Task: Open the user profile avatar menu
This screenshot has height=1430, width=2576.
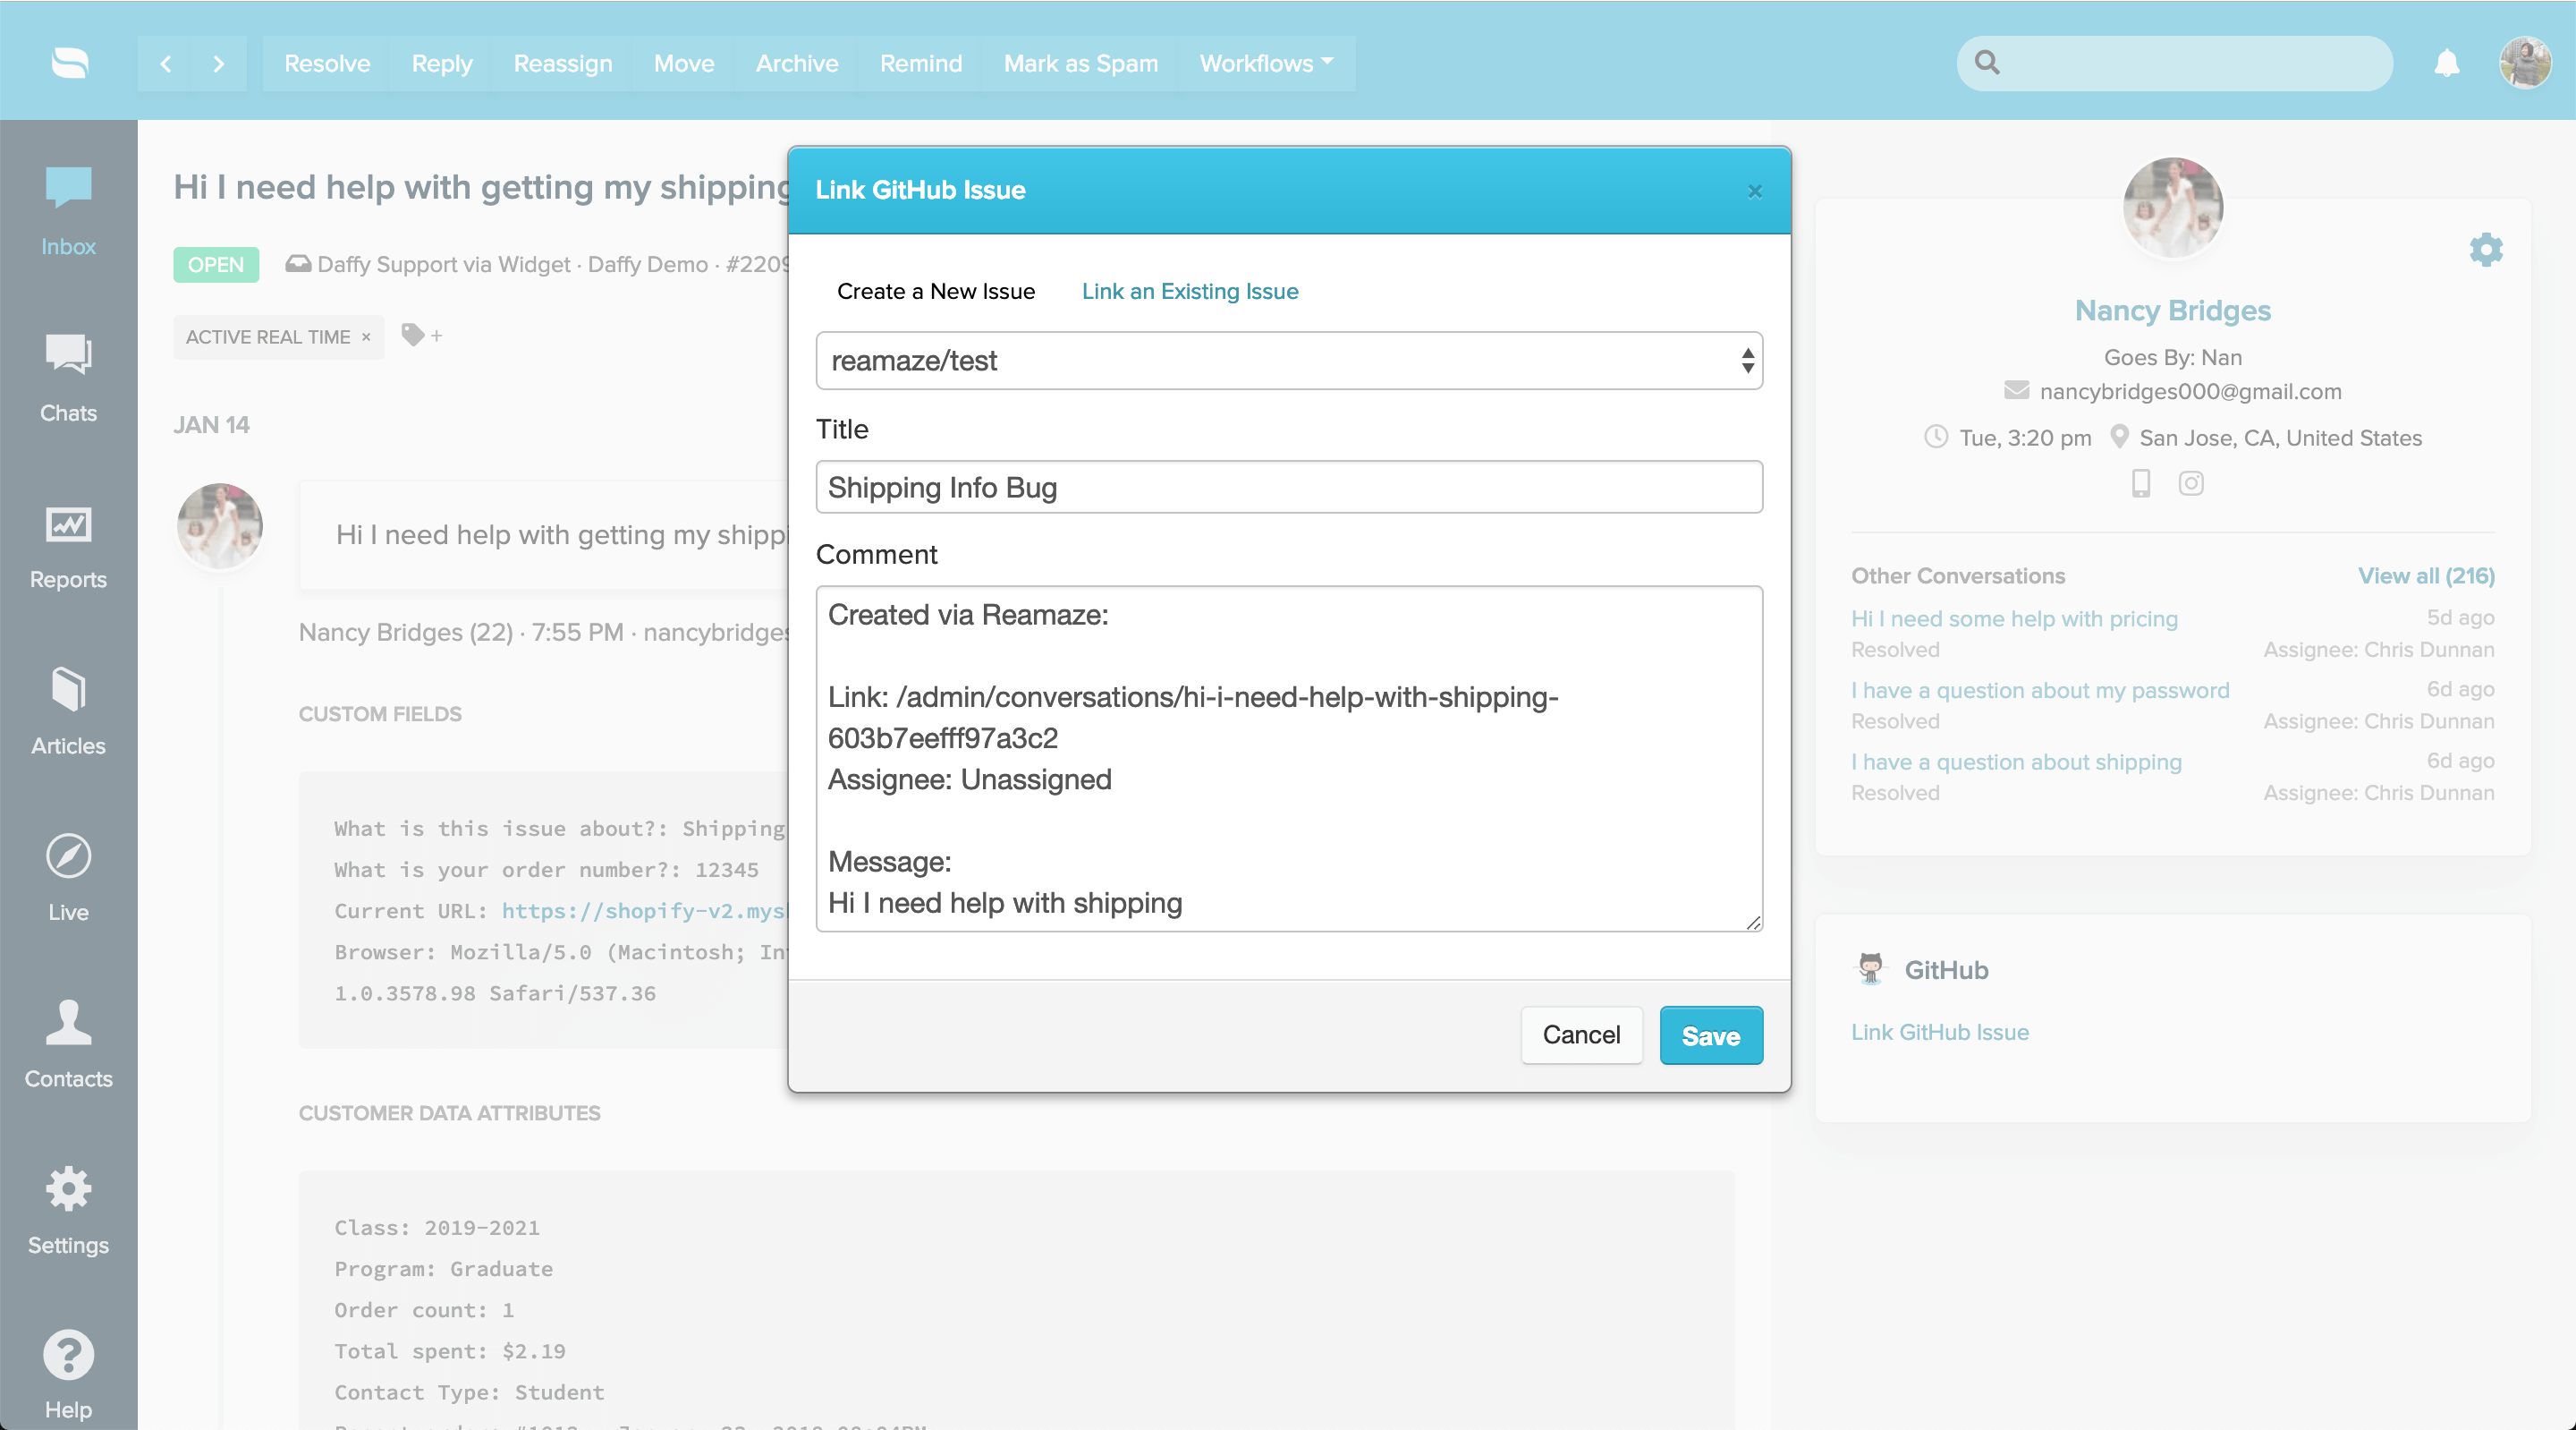Action: (2526, 63)
